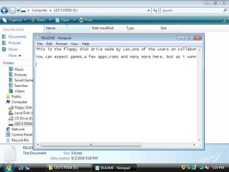This screenshot has height=172, width=229.
Task: Open Notepad View menu
Action: 74,44
